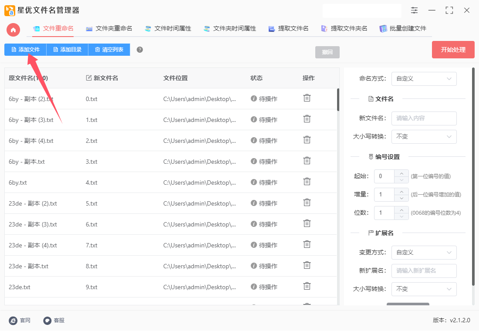This screenshot has width=479, height=331.
Task: Select the 批量创建文件 tab
Action: coord(403,29)
